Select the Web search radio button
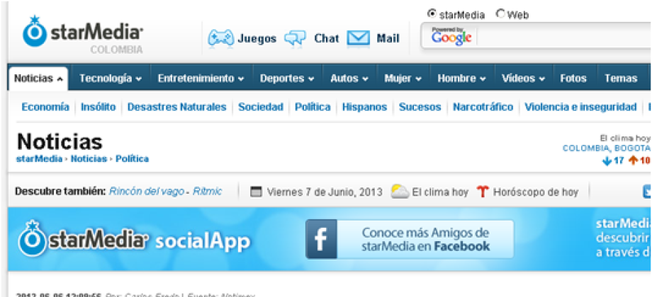This screenshot has height=297, width=652. (x=500, y=14)
